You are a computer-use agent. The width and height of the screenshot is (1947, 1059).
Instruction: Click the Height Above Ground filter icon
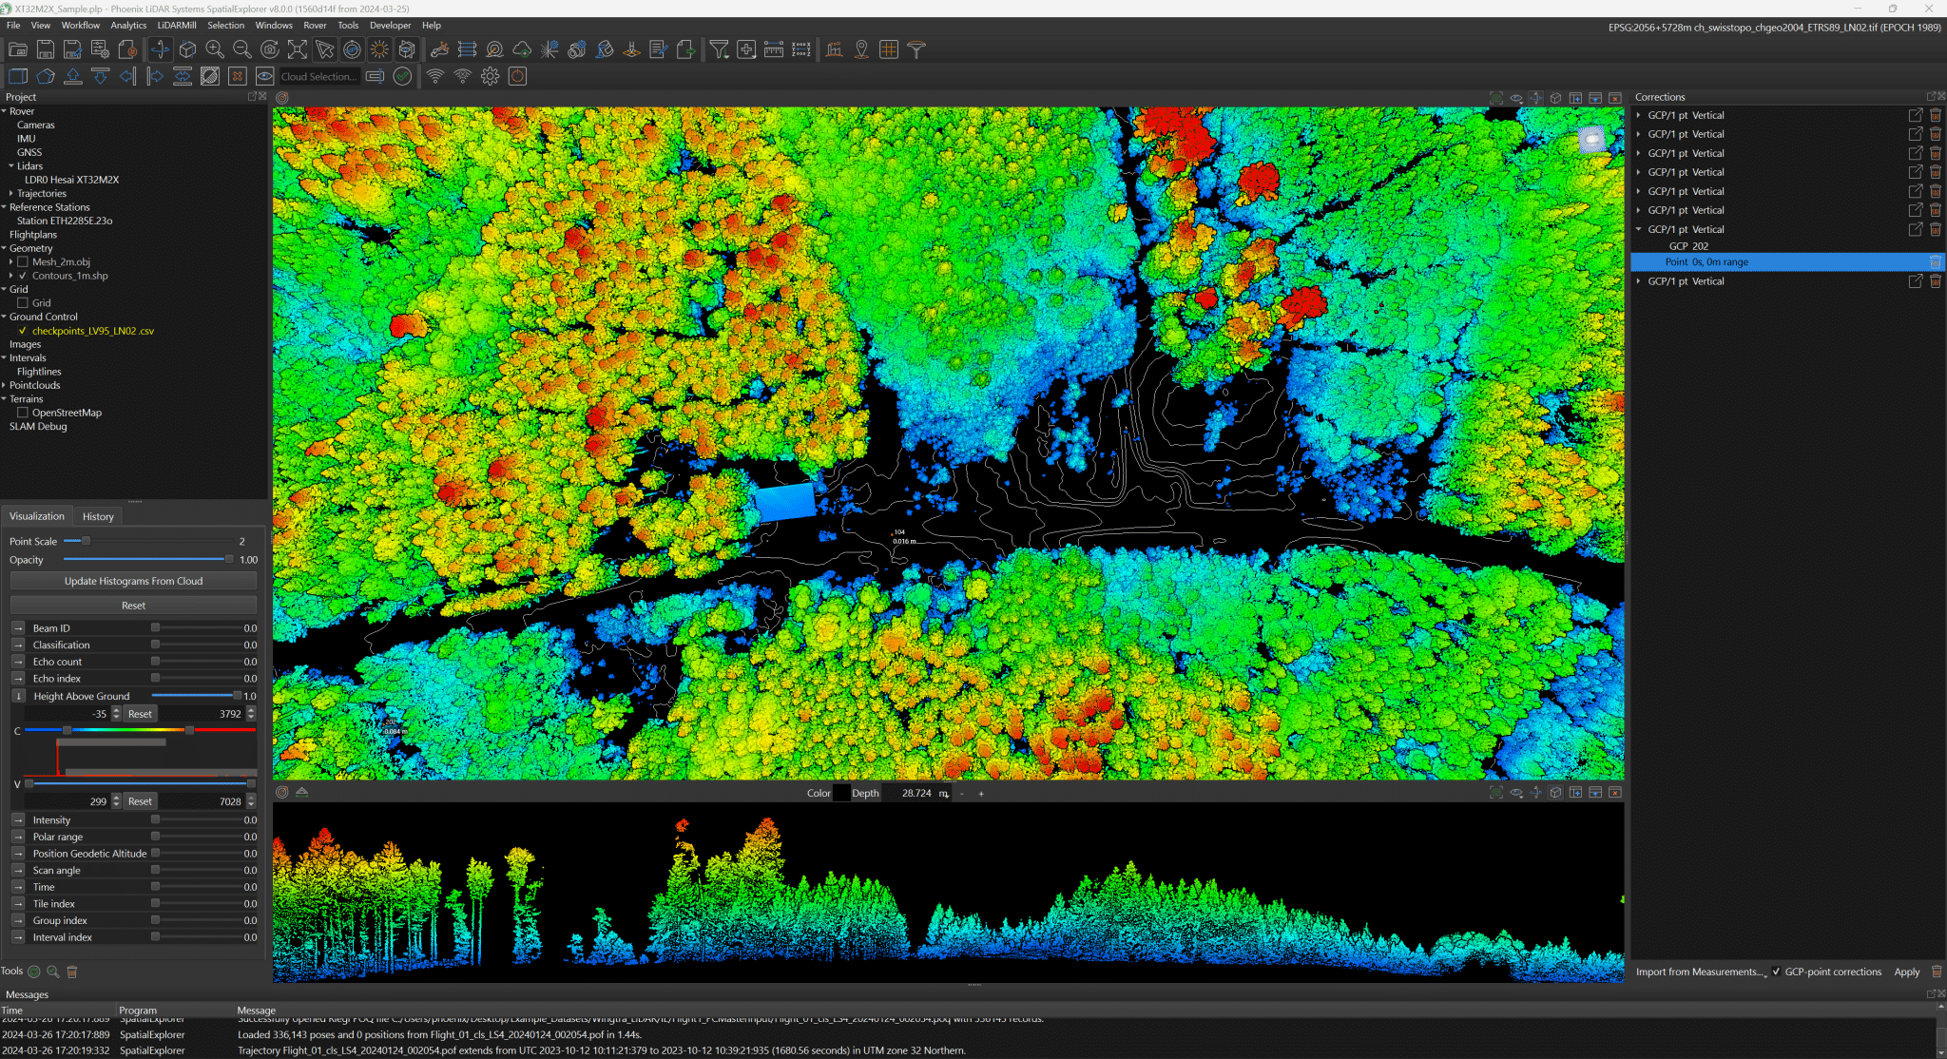17,695
